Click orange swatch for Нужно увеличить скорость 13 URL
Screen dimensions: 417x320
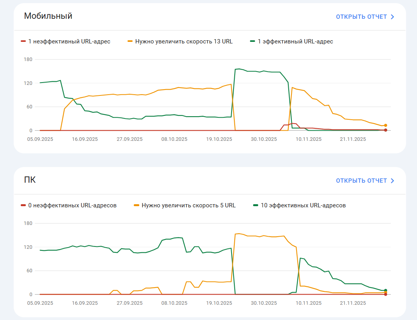pyautogui.click(x=130, y=41)
